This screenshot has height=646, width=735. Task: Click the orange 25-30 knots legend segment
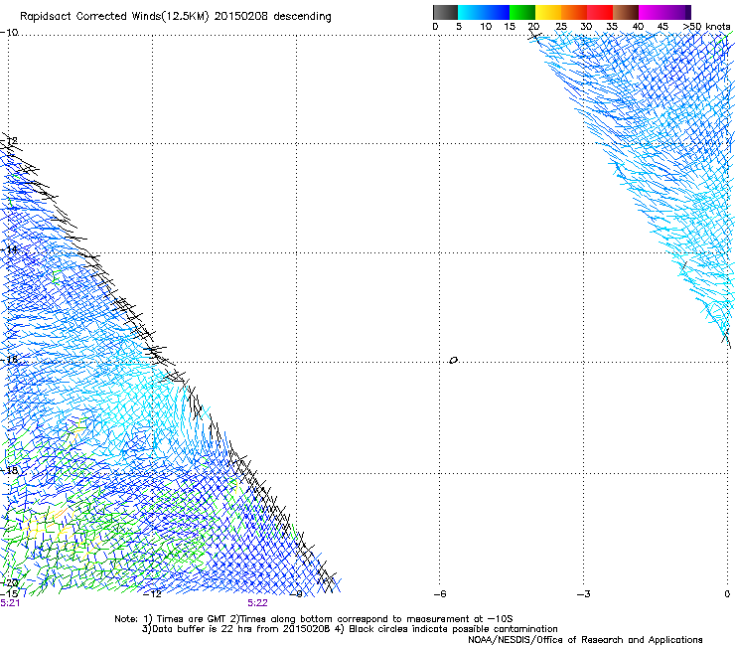coord(574,12)
